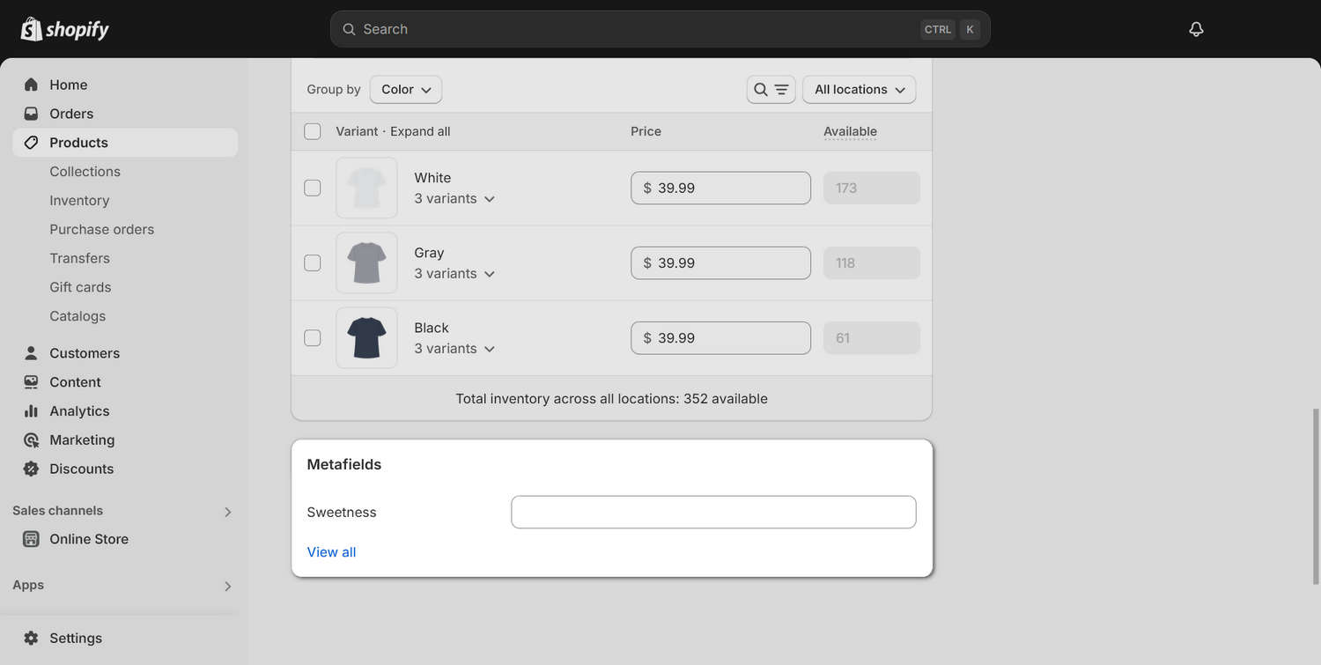1321x665 pixels.
Task: Open Gift cards submenu item
Action: 80,287
